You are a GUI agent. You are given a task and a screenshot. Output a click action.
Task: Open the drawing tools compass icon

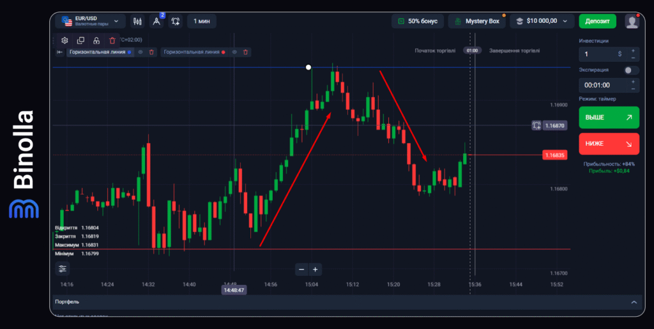(x=156, y=21)
